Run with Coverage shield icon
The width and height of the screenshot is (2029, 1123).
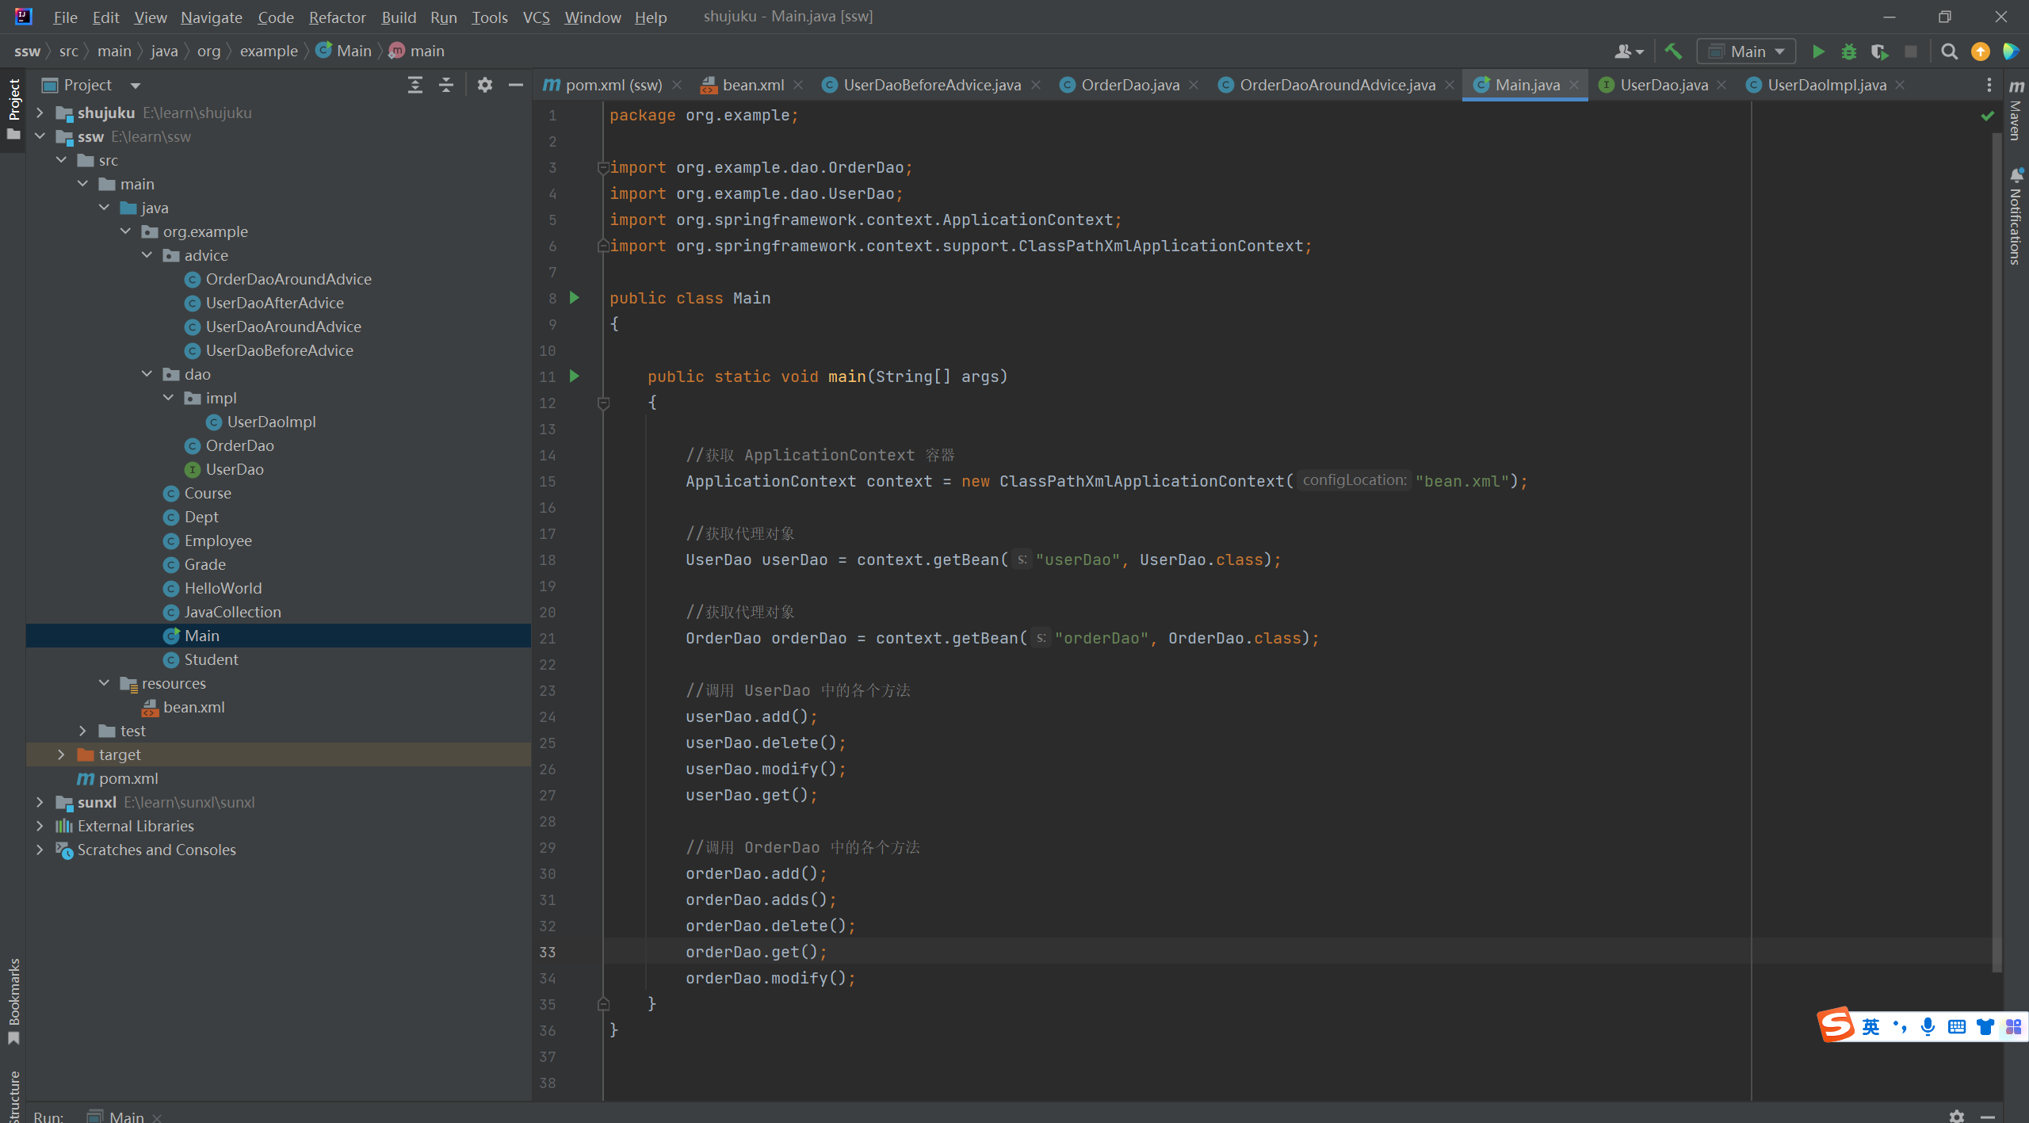coord(1879,52)
